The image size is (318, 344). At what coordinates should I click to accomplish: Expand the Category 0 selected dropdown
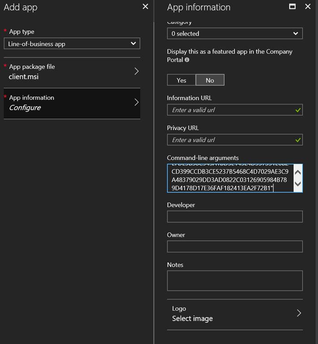[x=235, y=34]
